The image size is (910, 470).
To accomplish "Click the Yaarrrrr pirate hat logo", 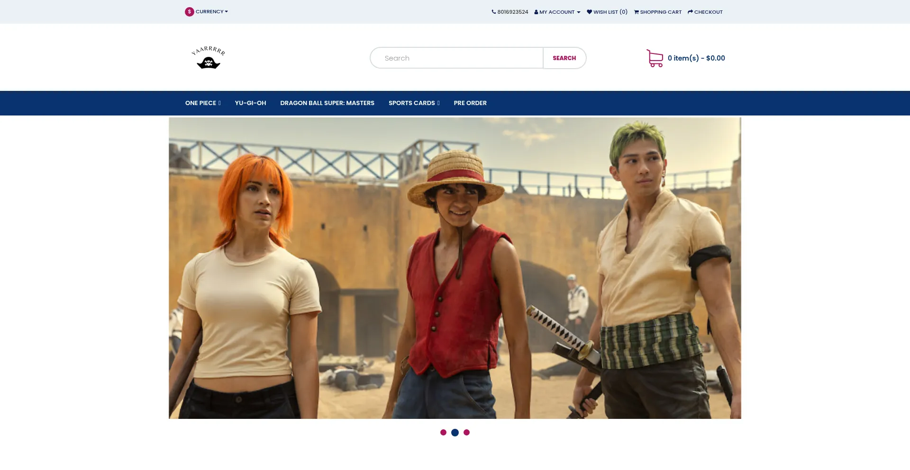I will tap(209, 58).
